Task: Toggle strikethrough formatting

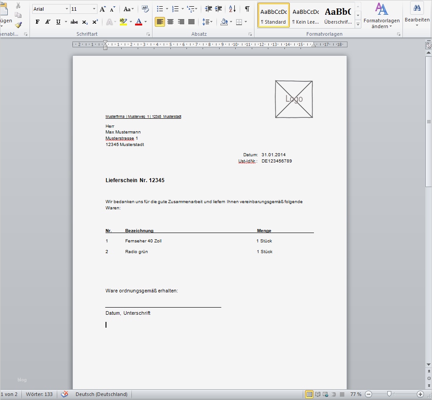Action: (x=74, y=21)
